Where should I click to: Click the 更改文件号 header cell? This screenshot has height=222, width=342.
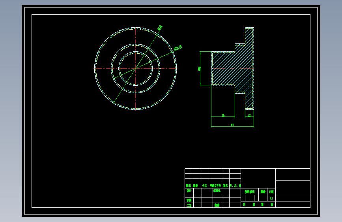[x=215, y=186]
